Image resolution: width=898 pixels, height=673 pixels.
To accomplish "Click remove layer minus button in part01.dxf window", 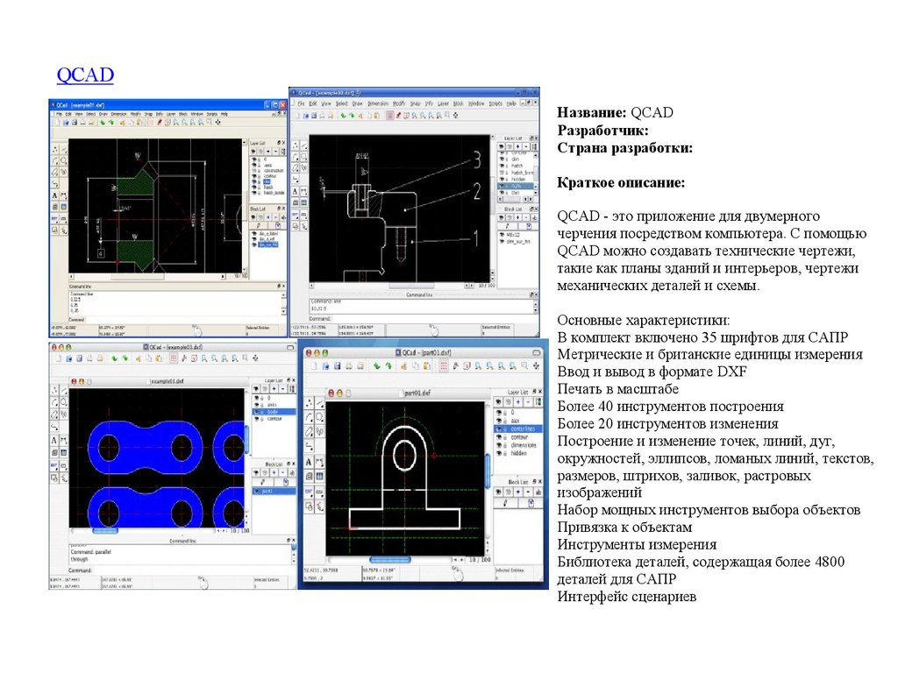I will pyautogui.click(x=528, y=402).
